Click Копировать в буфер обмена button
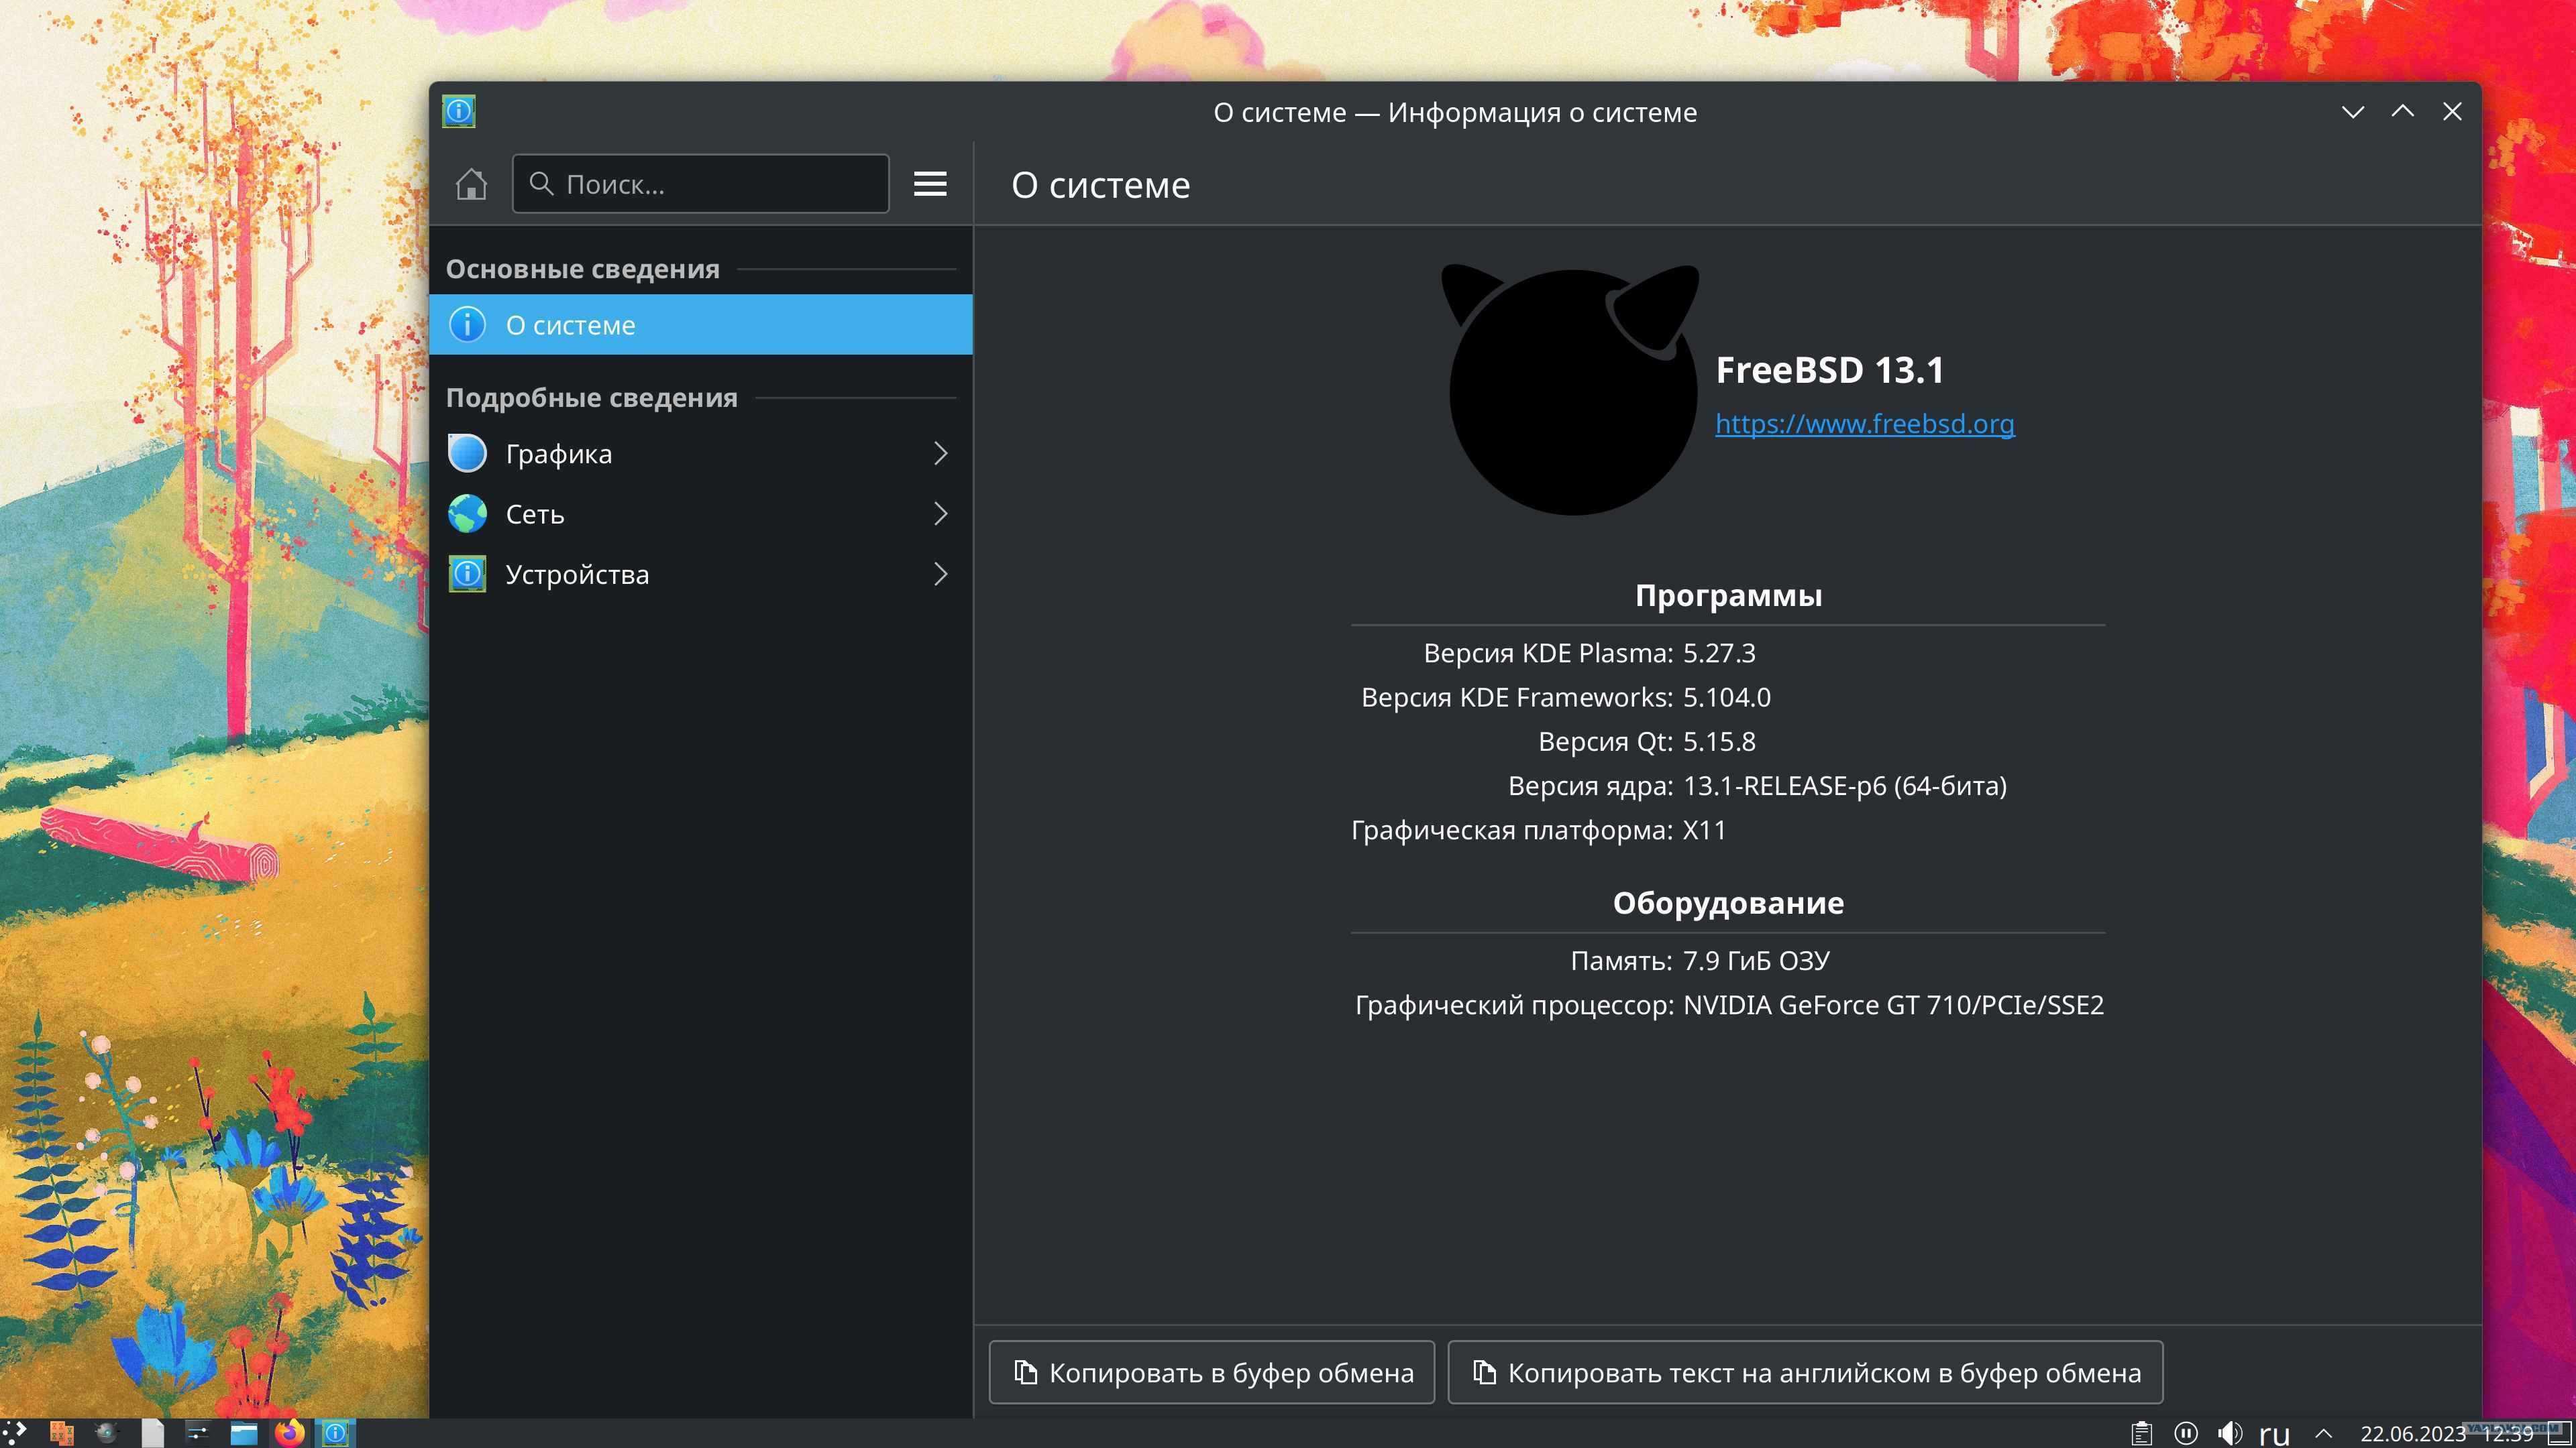This screenshot has width=2576, height=1448. click(1212, 1372)
